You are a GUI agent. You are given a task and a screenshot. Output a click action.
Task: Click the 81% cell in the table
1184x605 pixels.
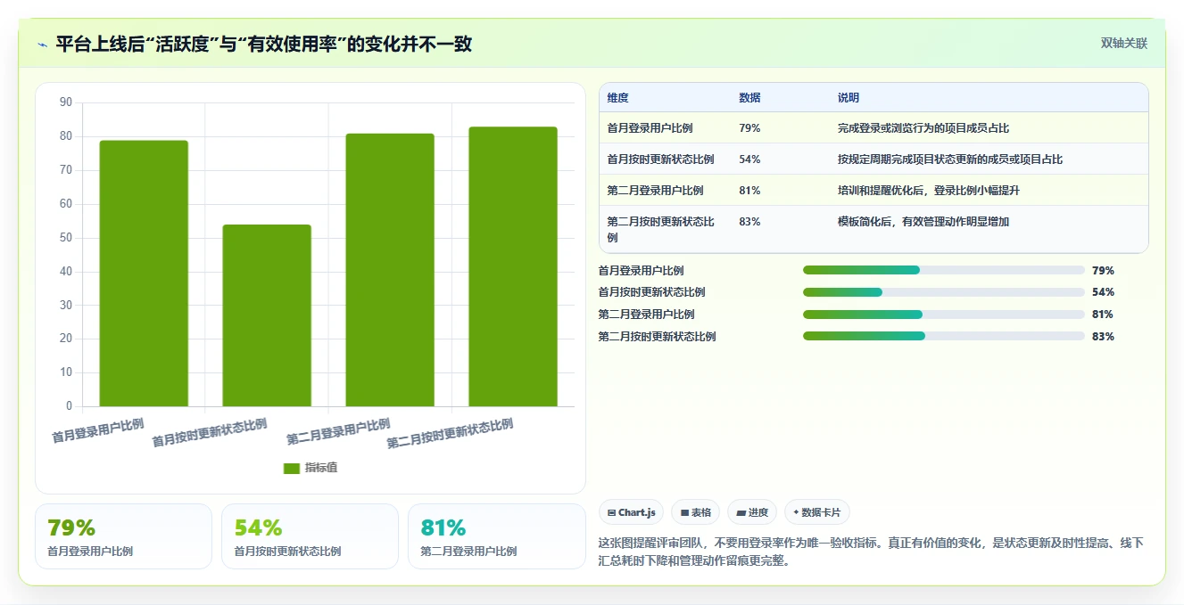coord(749,191)
